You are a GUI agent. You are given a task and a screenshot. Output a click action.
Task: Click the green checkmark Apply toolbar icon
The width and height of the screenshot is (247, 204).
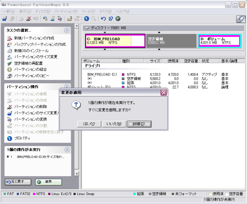coord(118,18)
